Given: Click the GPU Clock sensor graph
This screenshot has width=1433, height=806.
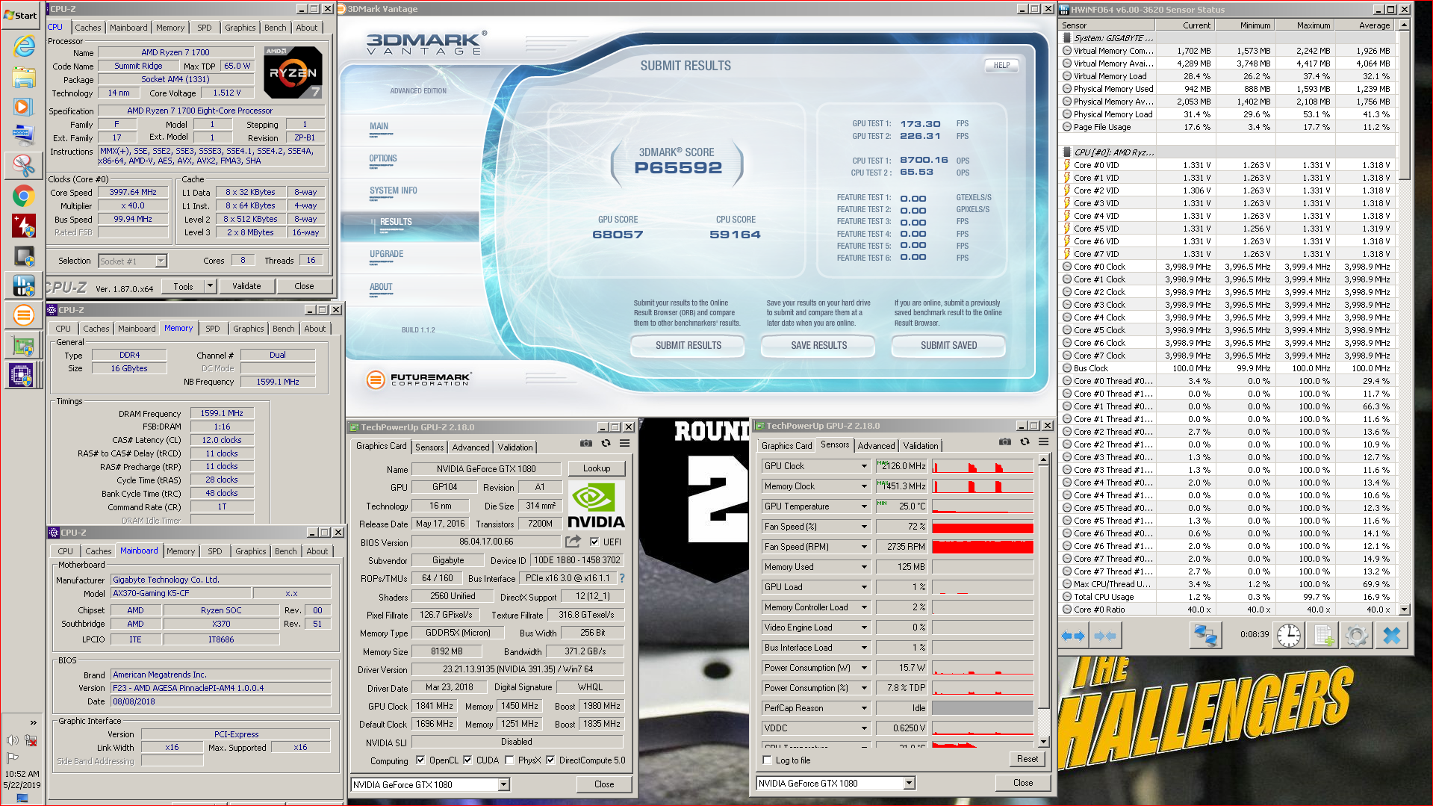Looking at the screenshot, I should [982, 466].
